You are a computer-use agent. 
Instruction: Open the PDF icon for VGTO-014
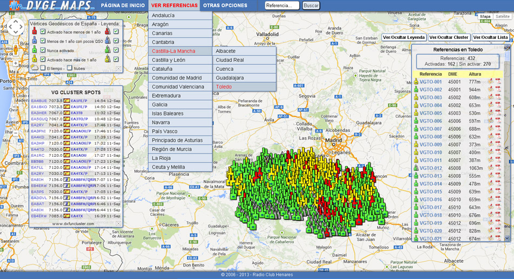tap(498, 184)
